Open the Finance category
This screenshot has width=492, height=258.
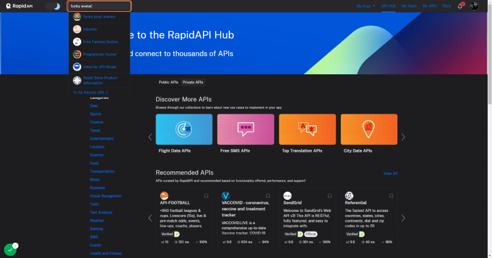pyautogui.click(x=97, y=122)
